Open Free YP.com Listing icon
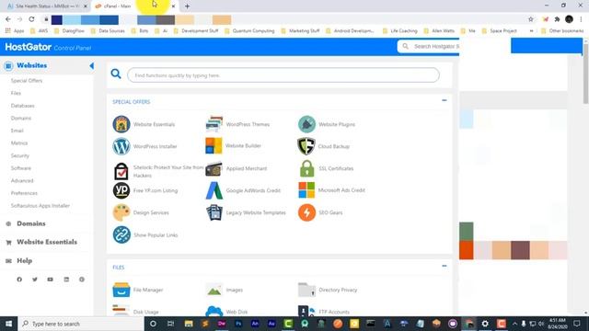The height and width of the screenshot is (331, 589). click(121, 190)
